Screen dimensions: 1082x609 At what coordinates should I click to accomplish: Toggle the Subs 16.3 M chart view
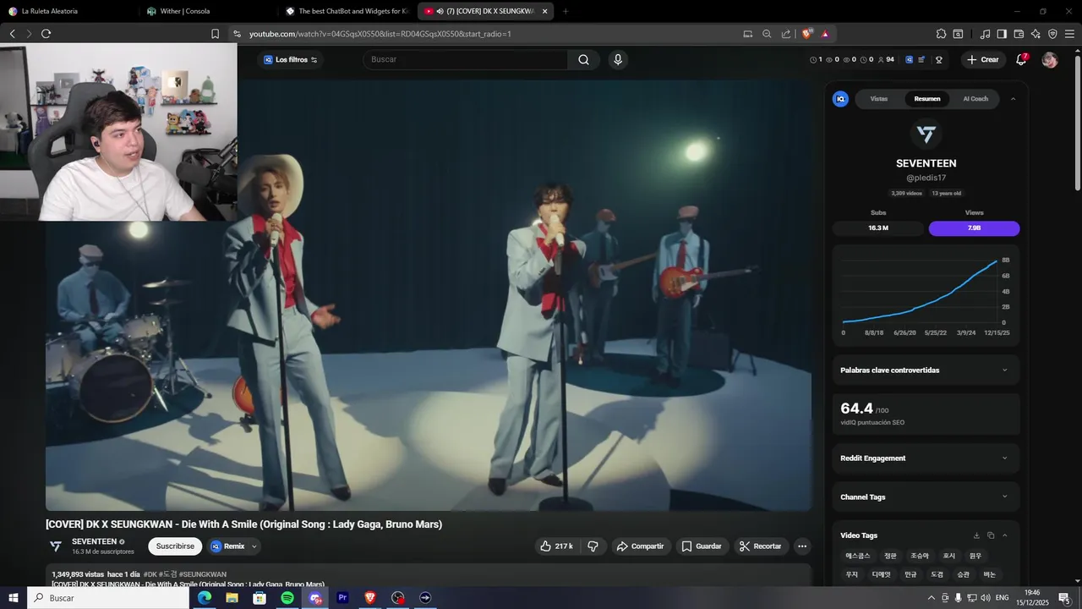pos(878,228)
